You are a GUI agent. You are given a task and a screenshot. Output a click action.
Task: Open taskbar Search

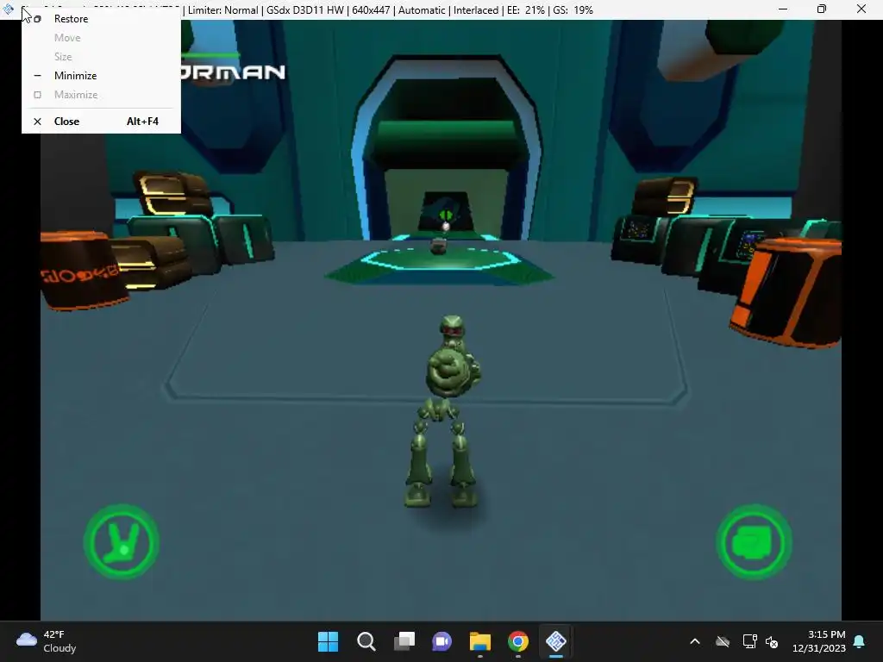tap(366, 641)
